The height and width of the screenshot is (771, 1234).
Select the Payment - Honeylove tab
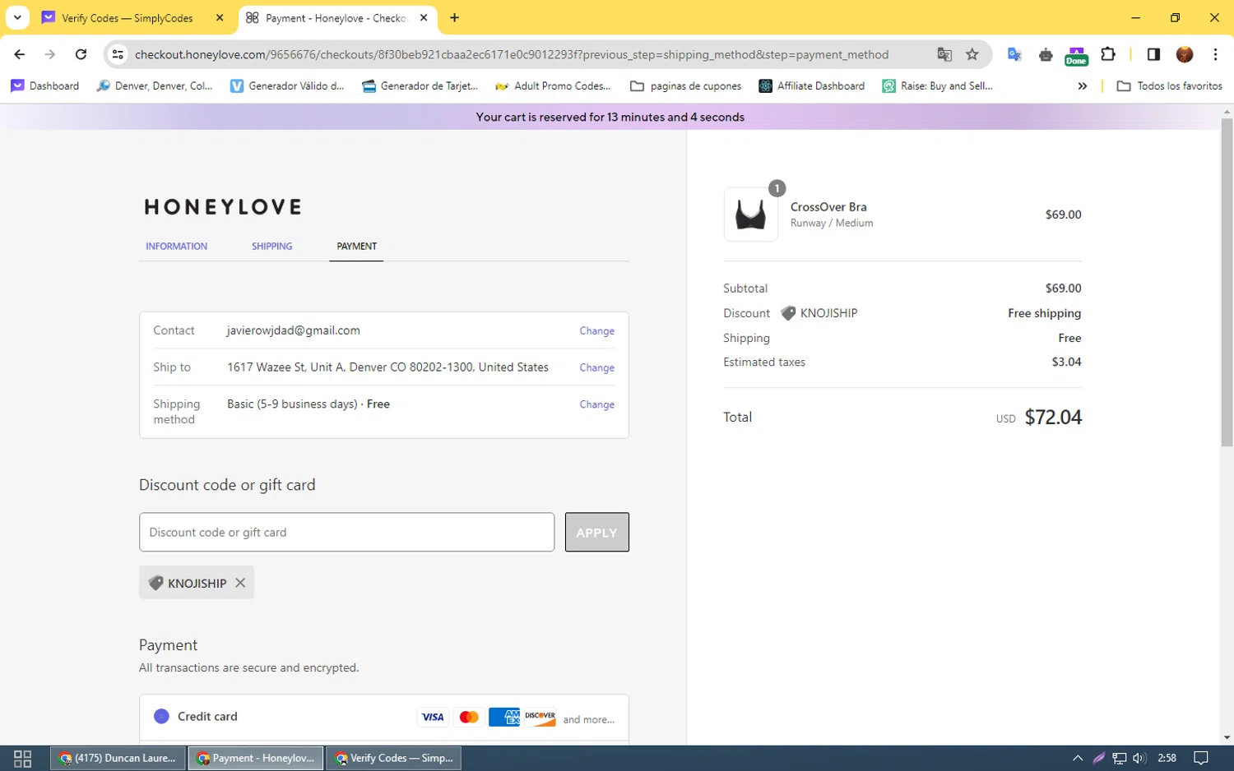click(x=336, y=18)
